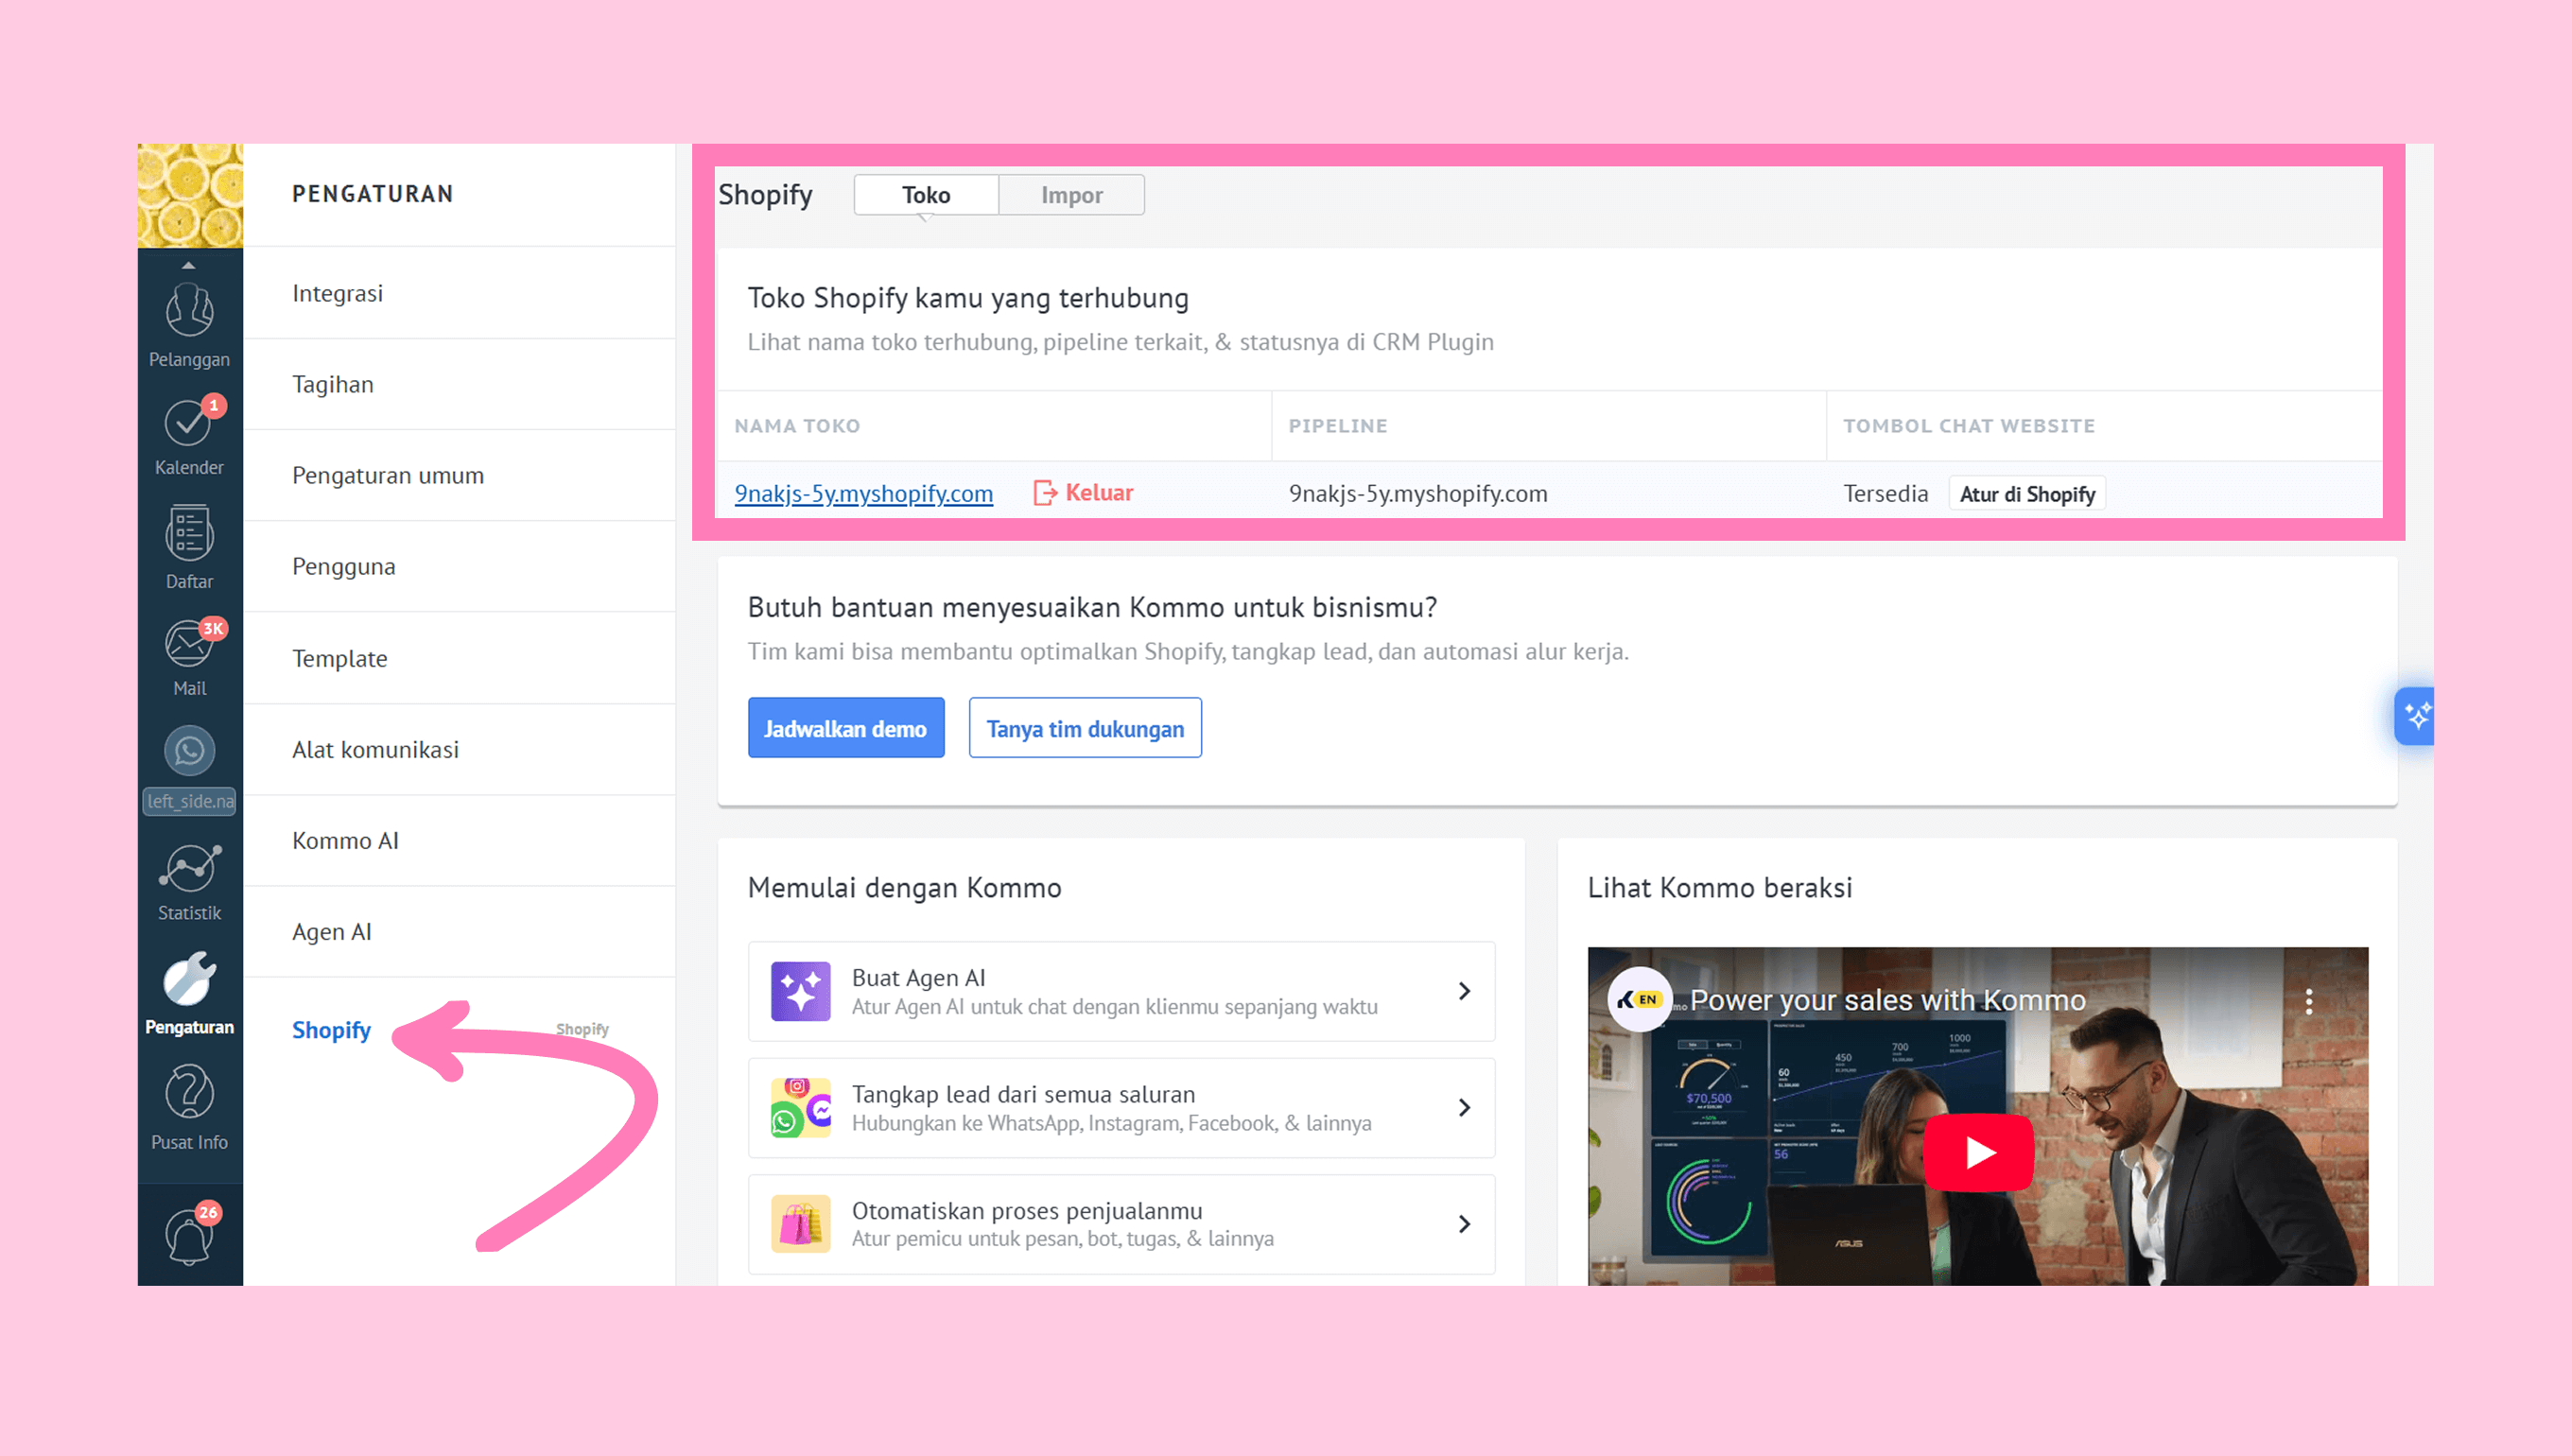Open Tagihan in the settings menu

point(459,384)
